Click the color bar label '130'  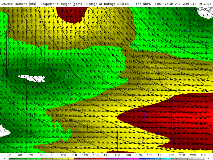96,155
